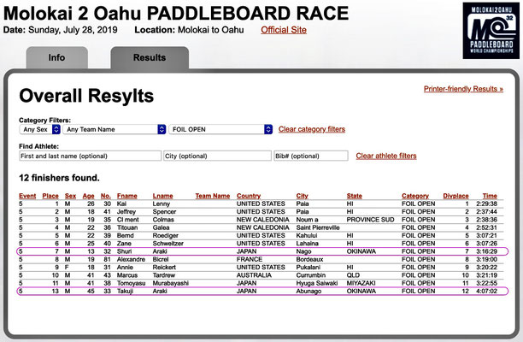The height and width of the screenshot is (342, 523).
Task: Click last name Galea
Action: (161, 228)
